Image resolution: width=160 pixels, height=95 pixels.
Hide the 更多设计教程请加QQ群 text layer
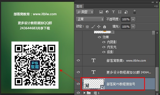click(x=78, y=72)
